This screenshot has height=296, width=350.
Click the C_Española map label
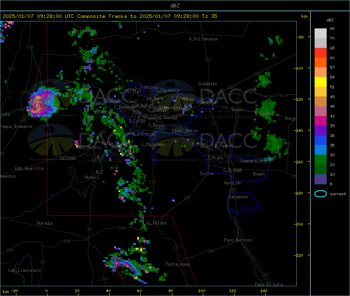168,90
